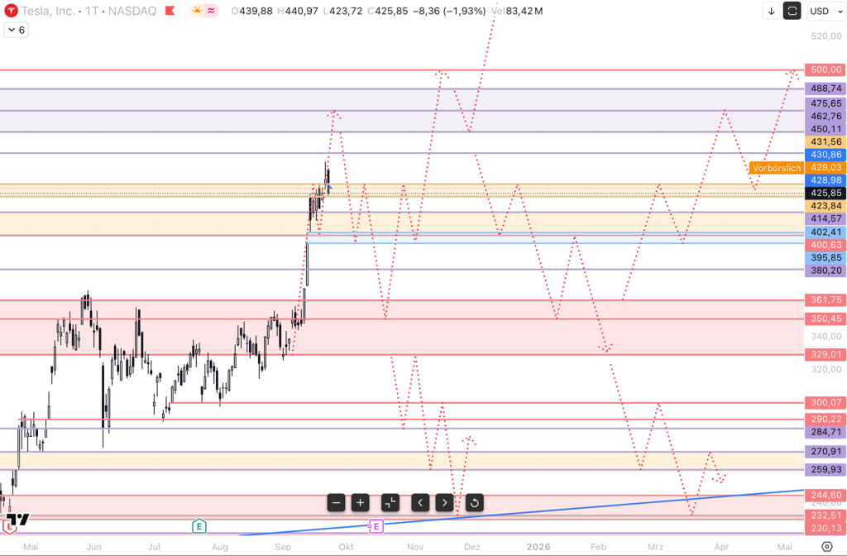847x556 pixels.
Task: Zoom out the chart with minus button
Action: [336, 502]
